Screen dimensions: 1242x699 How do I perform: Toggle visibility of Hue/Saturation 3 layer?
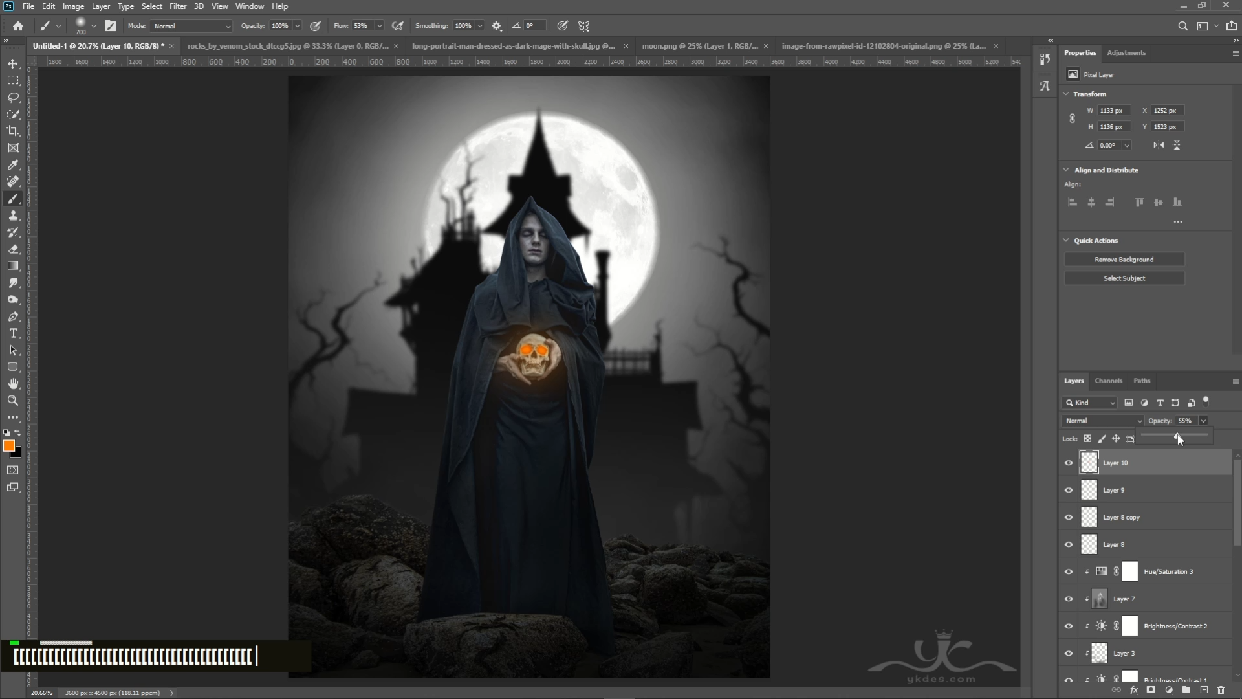tap(1069, 571)
